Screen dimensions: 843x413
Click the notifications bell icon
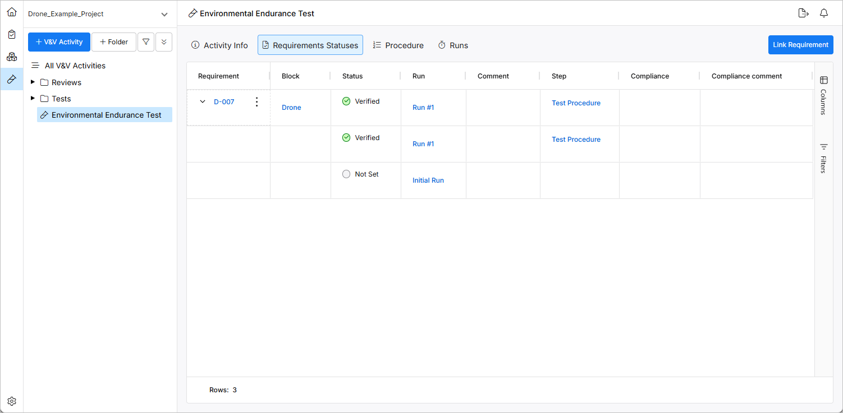point(824,13)
